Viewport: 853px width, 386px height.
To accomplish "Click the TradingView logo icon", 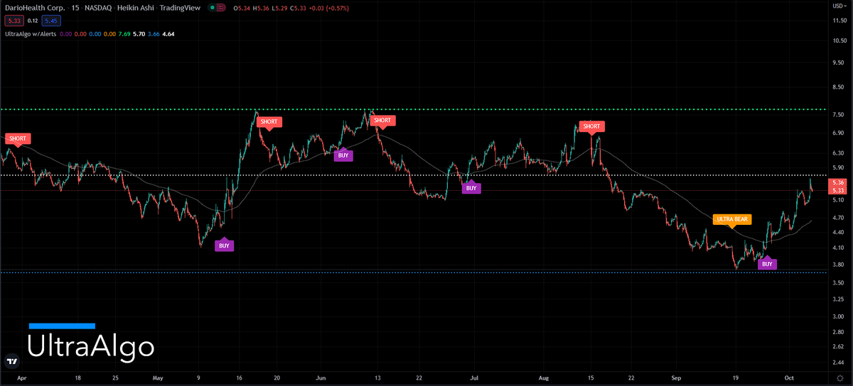I will [11, 361].
